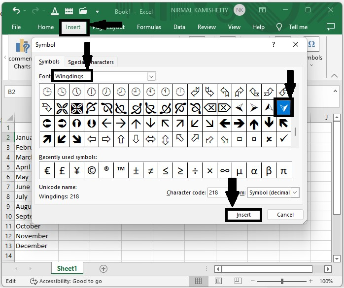Image resolution: width=344 pixels, height=288 pixels.
Task: Open the folder icon in the title bar
Action: (x=83, y=10)
